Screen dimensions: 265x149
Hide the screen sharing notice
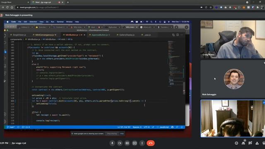pos(122,134)
